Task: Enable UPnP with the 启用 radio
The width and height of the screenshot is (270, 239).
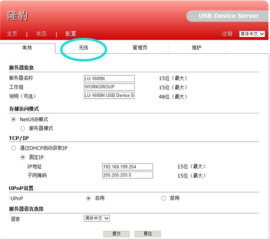Action: tap(88, 198)
